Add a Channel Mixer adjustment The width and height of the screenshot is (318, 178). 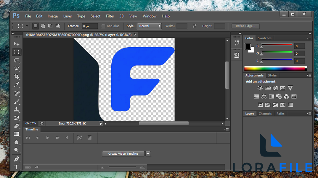tap(286, 97)
